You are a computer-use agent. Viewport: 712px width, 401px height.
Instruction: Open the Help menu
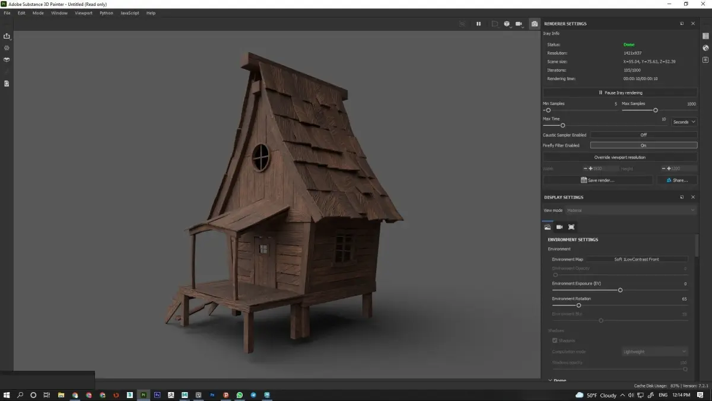151,13
